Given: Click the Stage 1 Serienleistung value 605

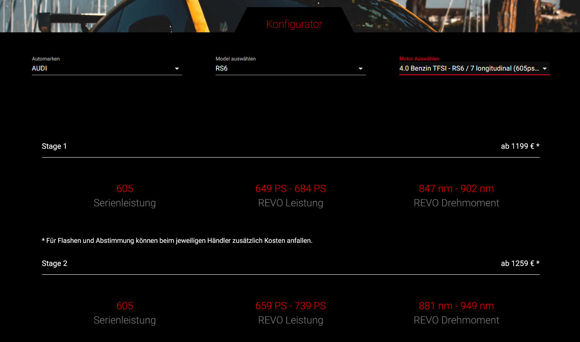Looking at the screenshot, I should pos(125,189).
